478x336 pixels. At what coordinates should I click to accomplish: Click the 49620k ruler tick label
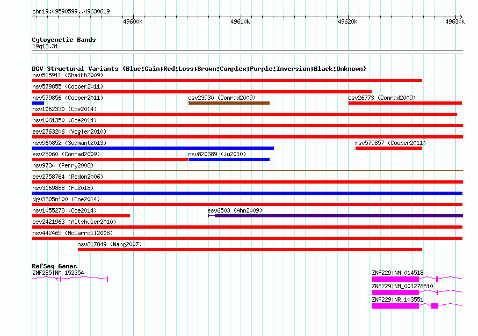347,21
